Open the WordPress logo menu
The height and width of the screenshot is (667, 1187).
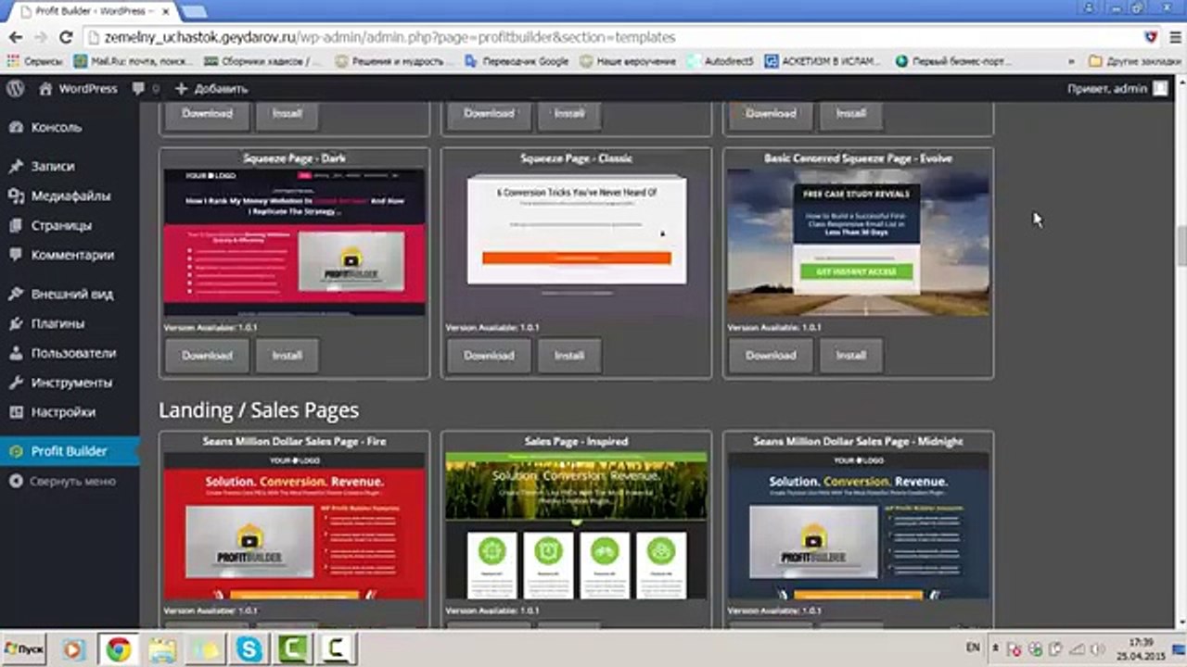tap(15, 89)
